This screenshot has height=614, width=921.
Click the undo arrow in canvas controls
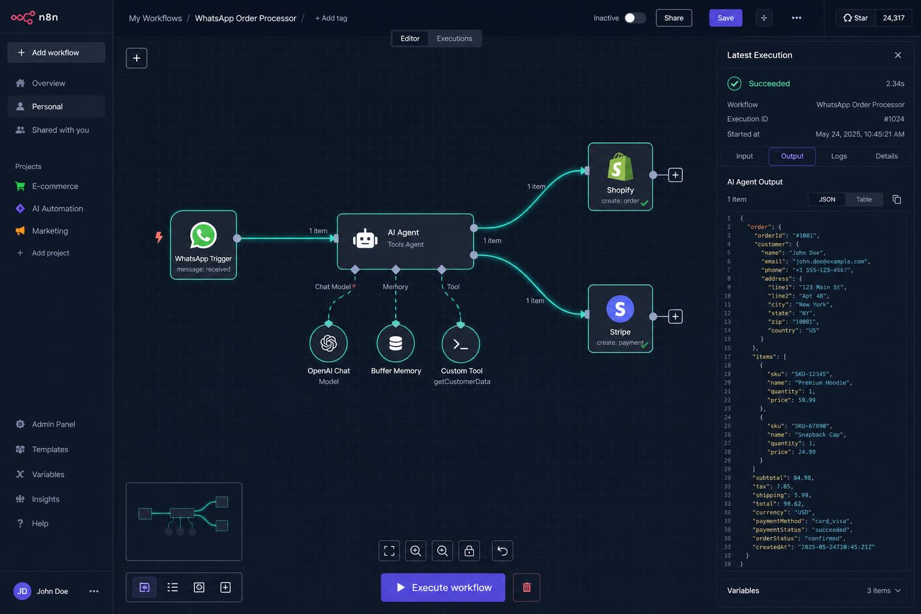(502, 551)
